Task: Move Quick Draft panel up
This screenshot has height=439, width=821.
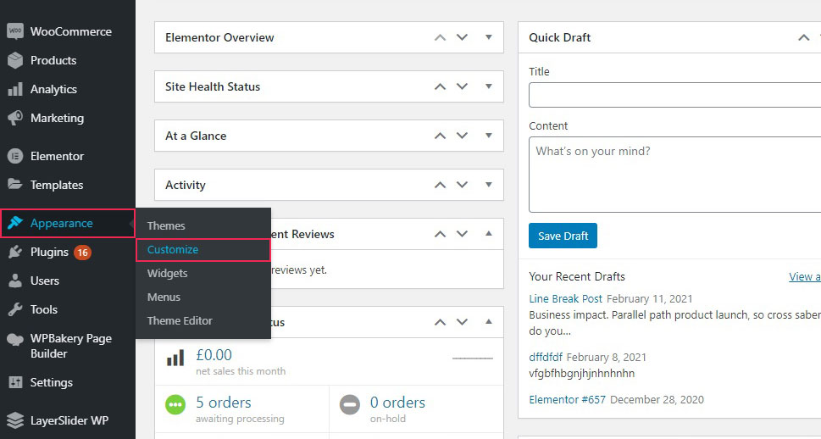Action: coord(804,38)
